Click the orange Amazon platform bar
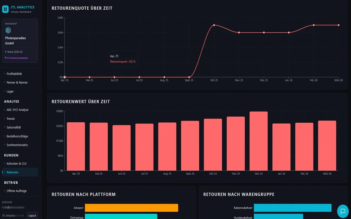Image resolution: width=351 pixels, height=219 pixels. [x=131, y=208]
